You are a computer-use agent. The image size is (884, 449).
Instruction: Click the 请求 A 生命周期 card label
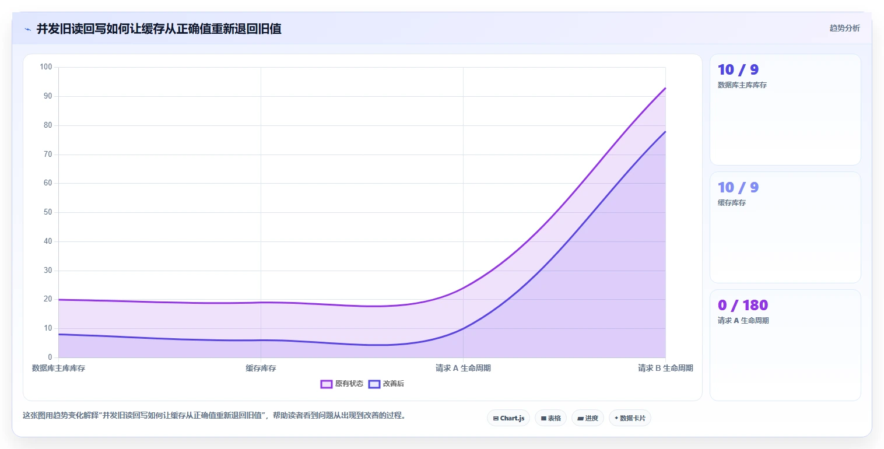[x=743, y=321]
